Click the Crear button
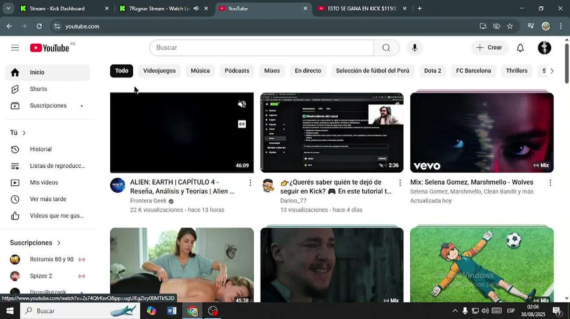Viewport: 570px width, 319px height. (x=490, y=48)
